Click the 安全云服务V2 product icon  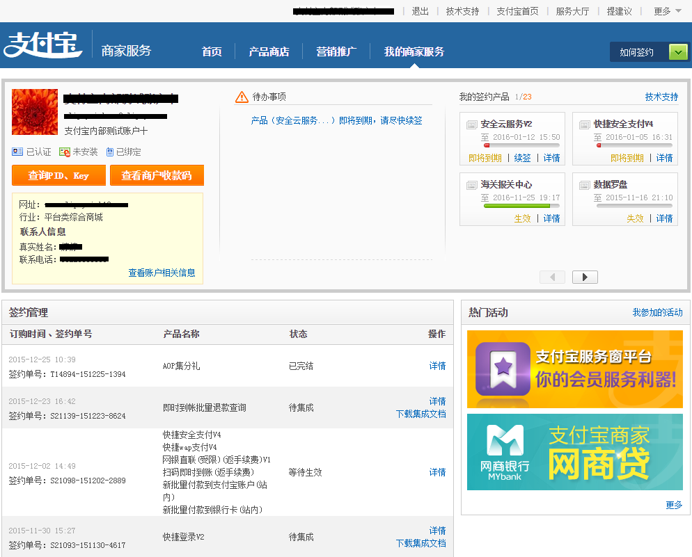pyautogui.click(x=472, y=124)
